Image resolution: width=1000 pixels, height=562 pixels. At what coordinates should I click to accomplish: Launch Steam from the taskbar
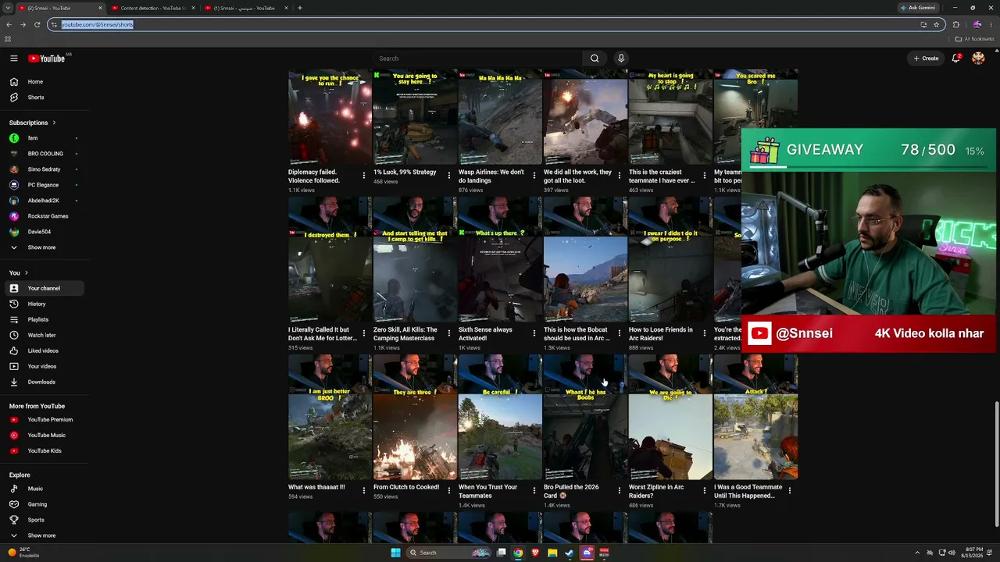(x=570, y=553)
